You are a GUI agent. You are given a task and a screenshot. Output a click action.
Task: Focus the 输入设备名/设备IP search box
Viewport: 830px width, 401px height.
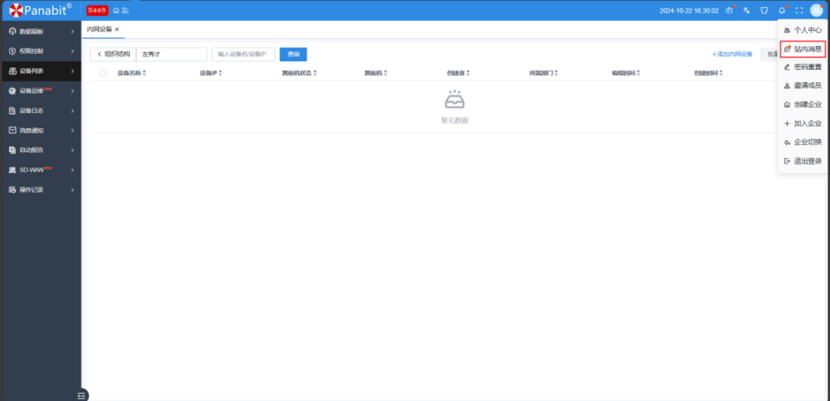point(243,55)
